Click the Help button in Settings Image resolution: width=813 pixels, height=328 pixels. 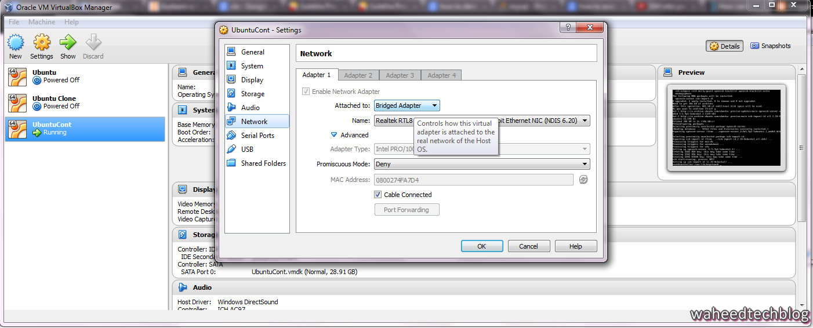[576, 246]
